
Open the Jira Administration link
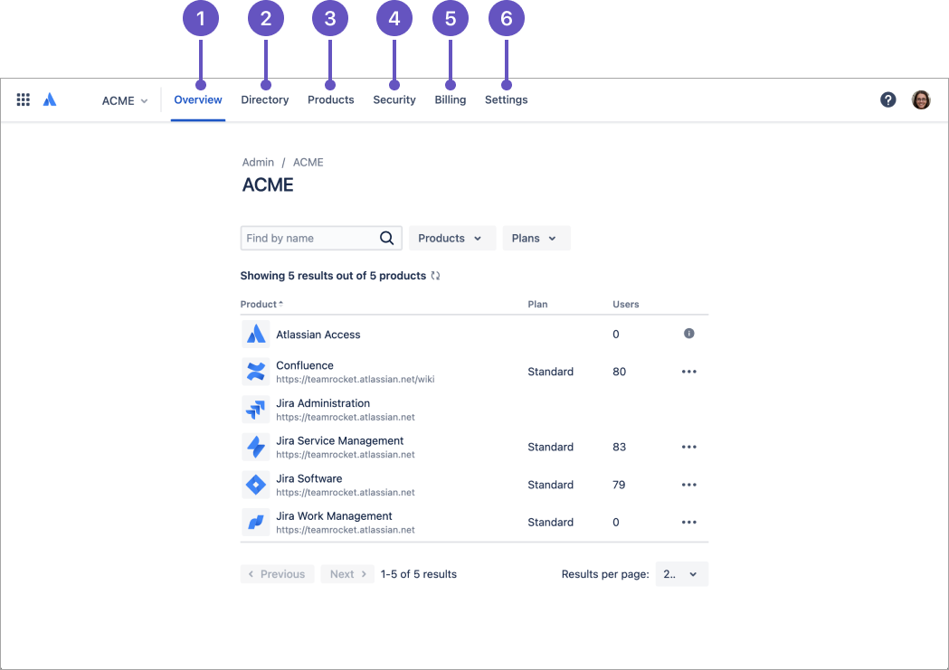tap(323, 403)
